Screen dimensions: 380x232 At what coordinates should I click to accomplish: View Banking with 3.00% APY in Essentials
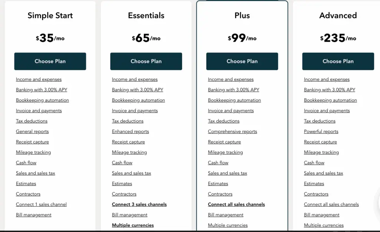coord(137,90)
